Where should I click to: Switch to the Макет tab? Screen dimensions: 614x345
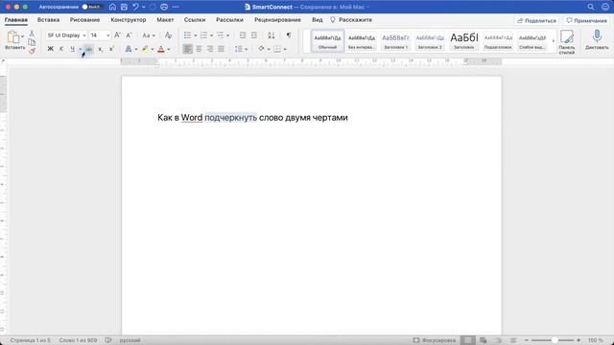pyautogui.click(x=165, y=19)
